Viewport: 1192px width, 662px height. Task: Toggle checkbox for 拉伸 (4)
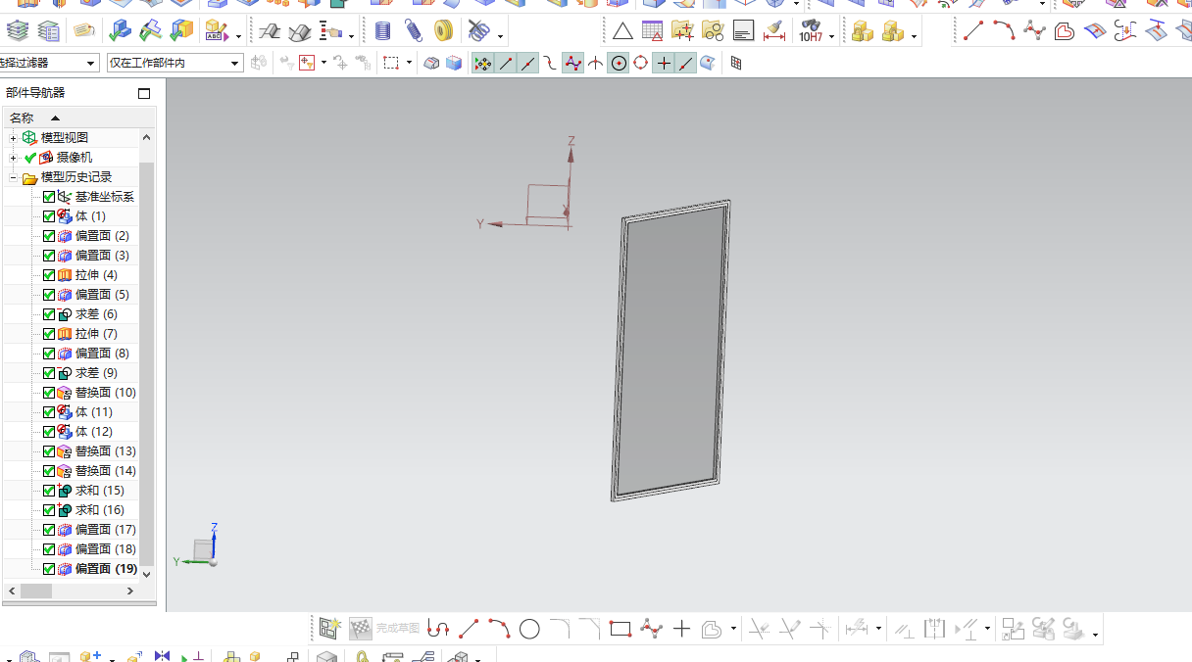49,275
